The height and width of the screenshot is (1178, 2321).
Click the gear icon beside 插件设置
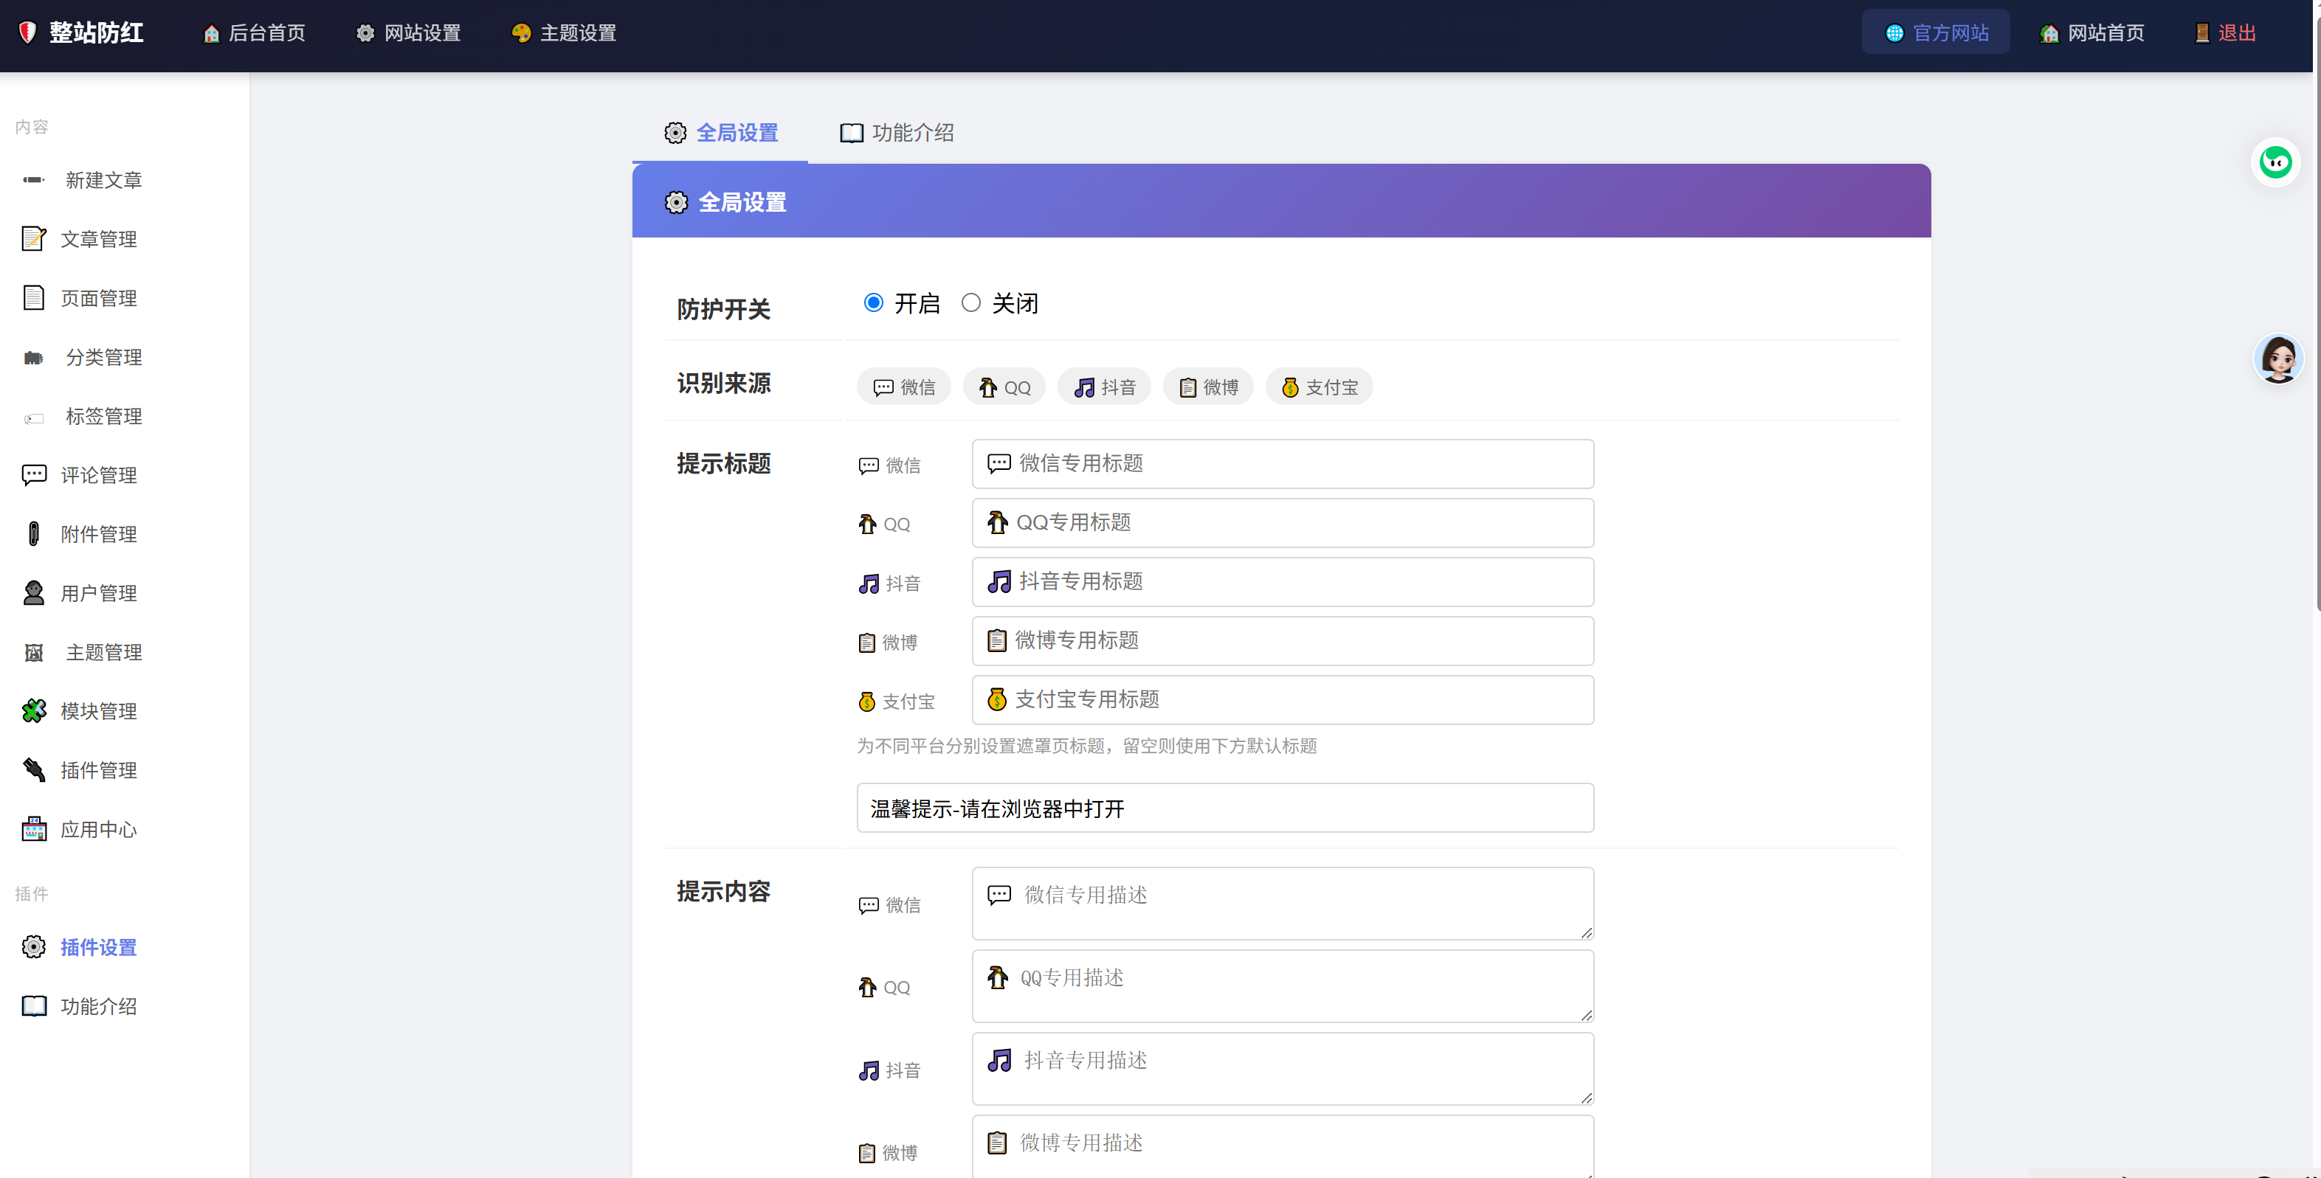point(33,946)
